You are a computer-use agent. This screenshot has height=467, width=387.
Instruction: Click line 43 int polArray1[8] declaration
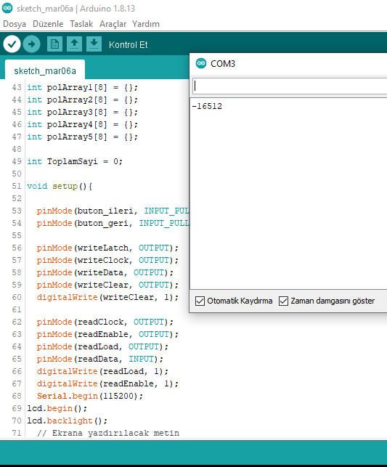[x=83, y=88]
